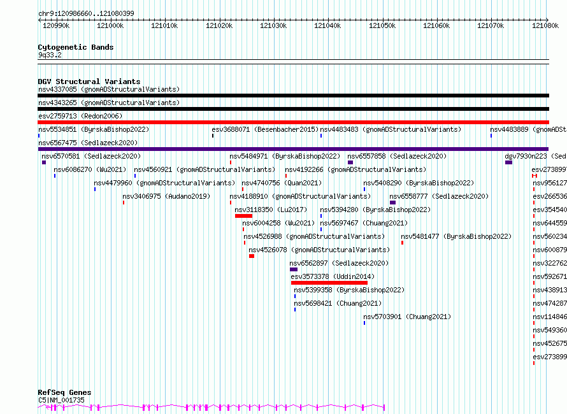Click nsv3118350 Lu2017 label

tap(271, 210)
